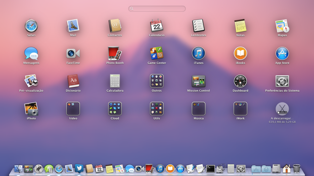This screenshot has height=176, width=314.
Task: Open Finder in the Dock
Action: click(19, 169)
